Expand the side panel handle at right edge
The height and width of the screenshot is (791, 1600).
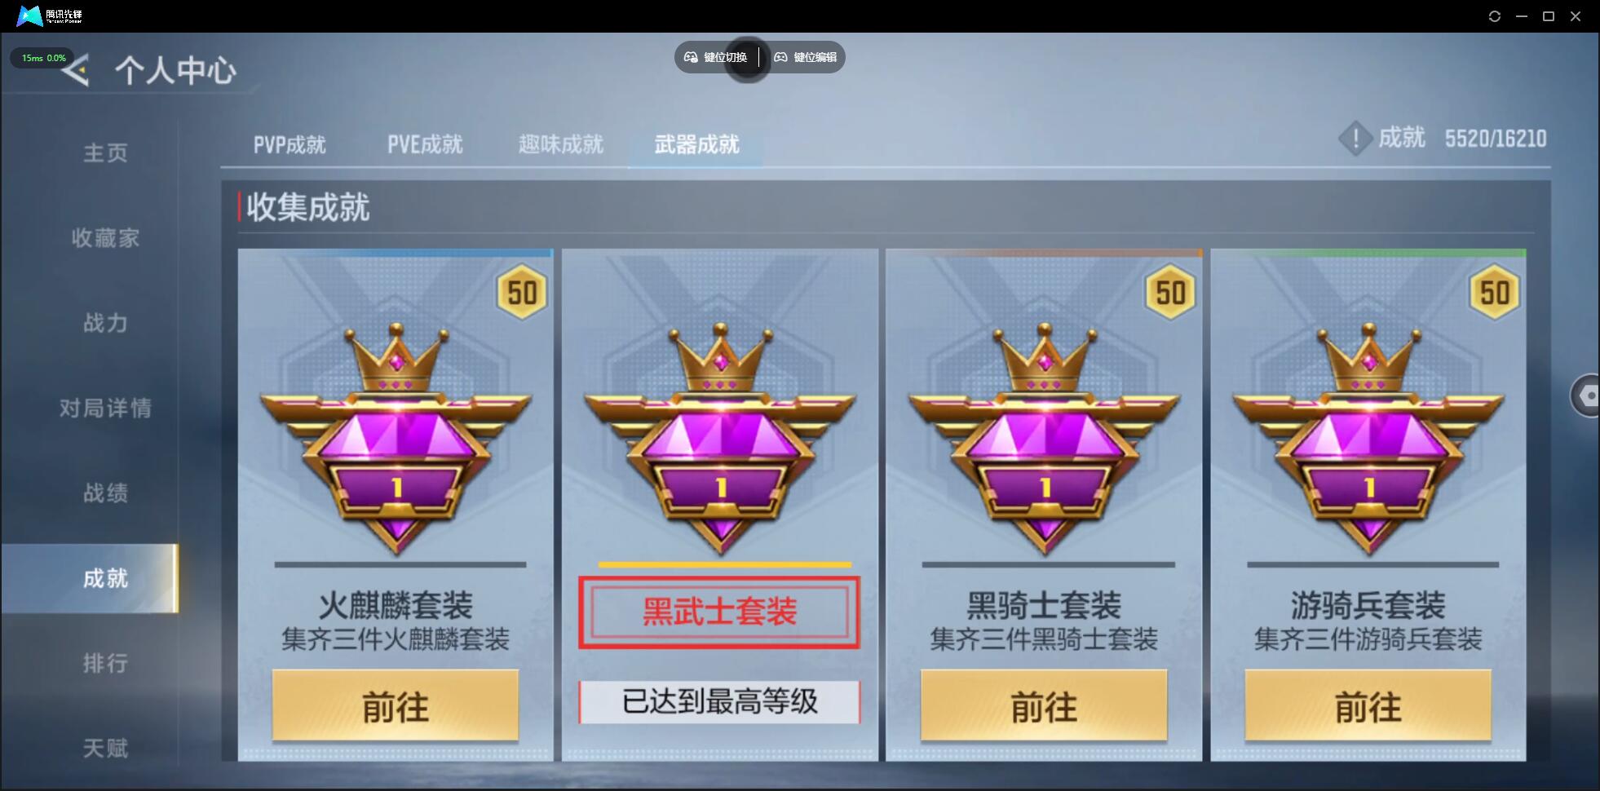1586,396
